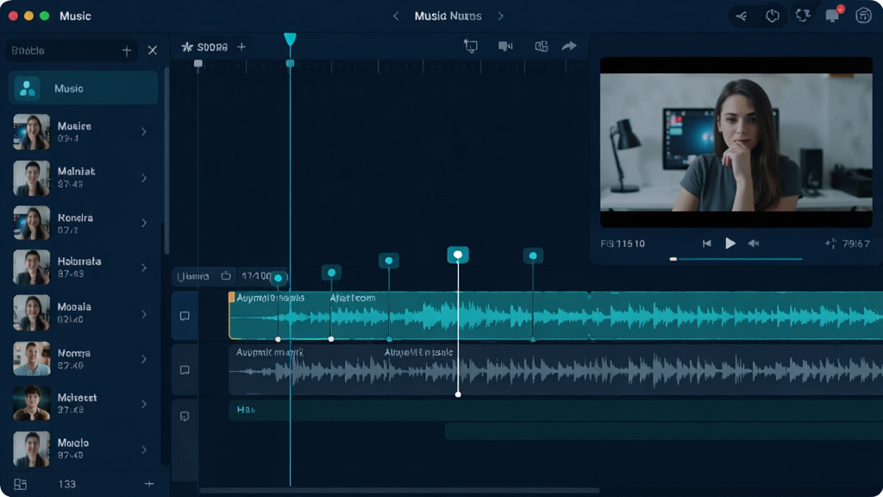Viewport: 883px width, 497px height.
Task: Open the archive box icon at top right
Action: (x=863, y=16)
